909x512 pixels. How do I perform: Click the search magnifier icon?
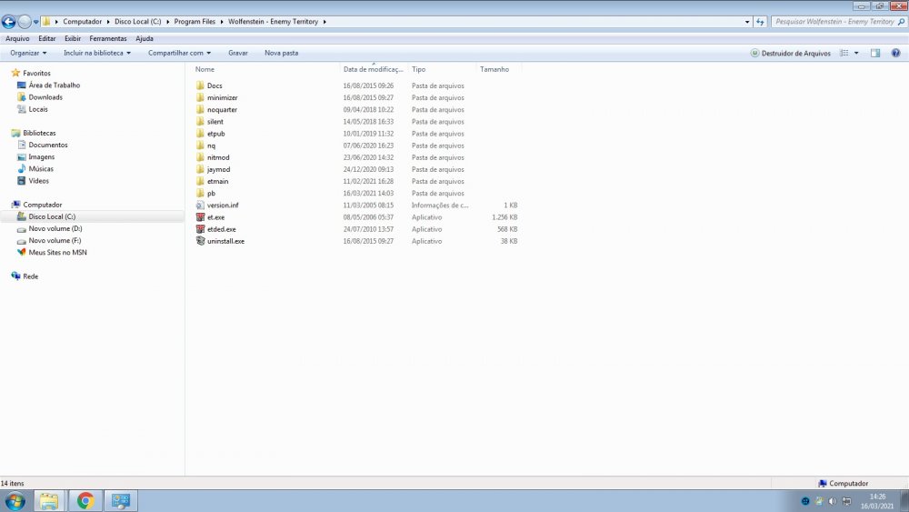pos(901,22)
